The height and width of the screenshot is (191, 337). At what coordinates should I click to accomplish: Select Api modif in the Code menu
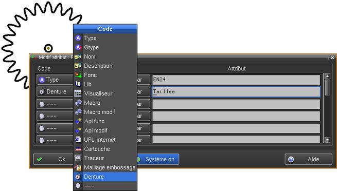105,130
